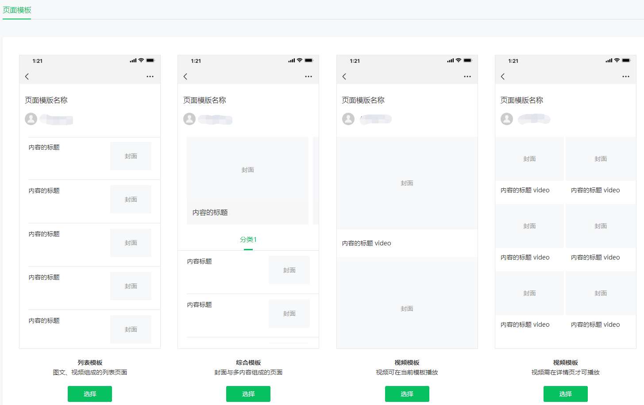Click 选择 button under 视频需在详情页才可播放
644x405 pixels.
[x=566, y=394]
